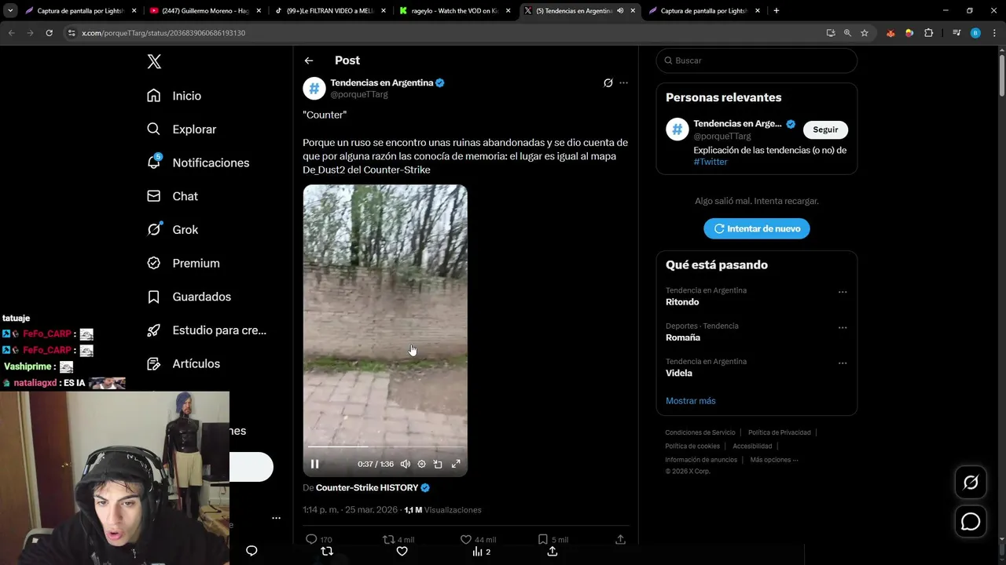This screenshot has width=1006, height=565.
Task: Bookmark this page with the star icon
Action: (865, 33)
